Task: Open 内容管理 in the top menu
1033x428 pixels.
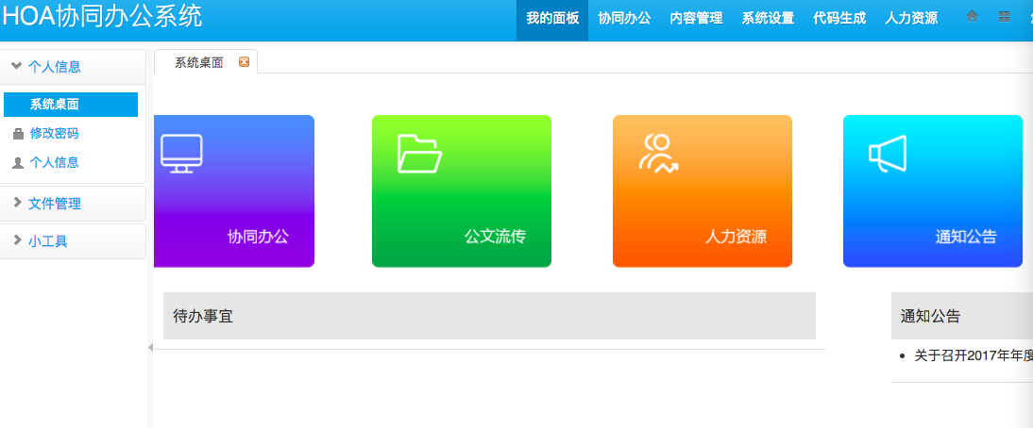Action: pyautogui.click(x=696, y=19)
